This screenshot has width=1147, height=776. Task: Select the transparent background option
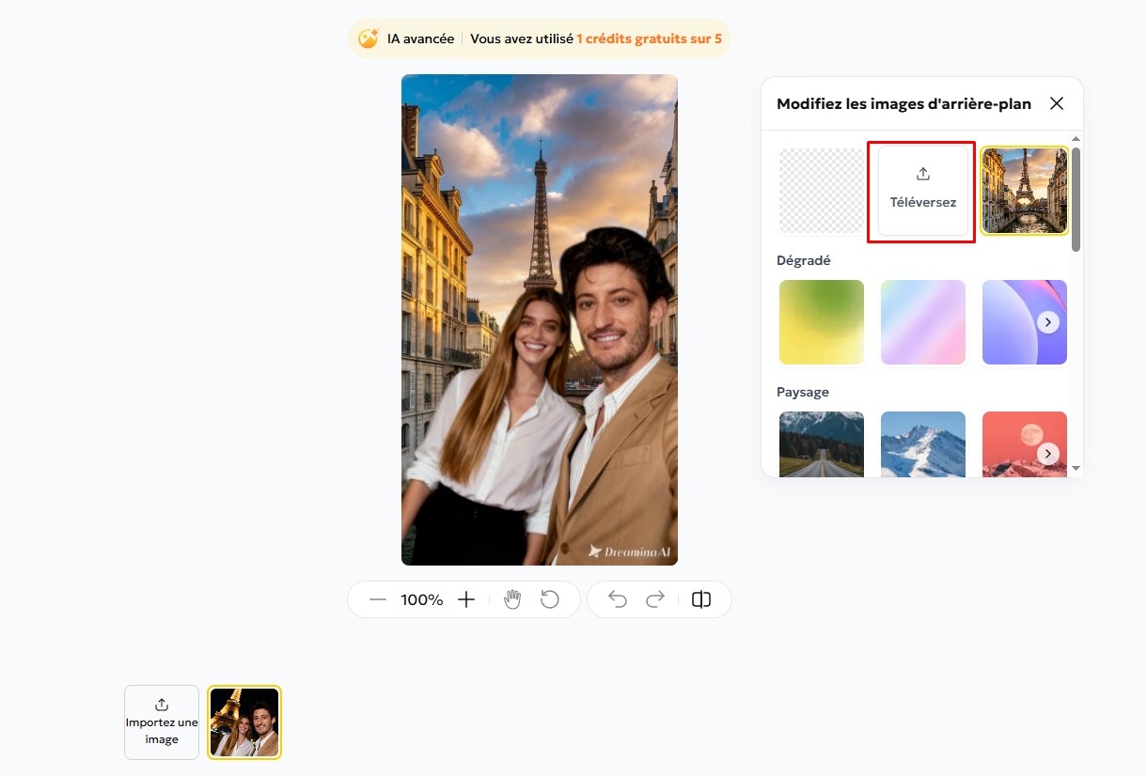tap(821, 191)
